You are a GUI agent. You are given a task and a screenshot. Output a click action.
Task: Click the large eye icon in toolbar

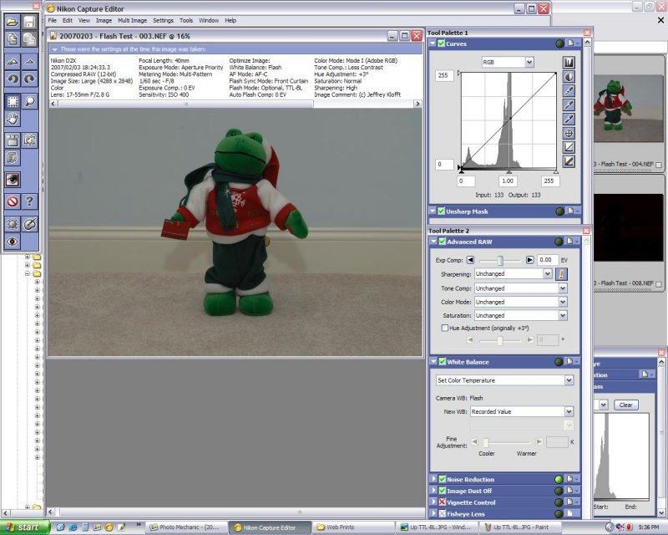coord(13,180)
